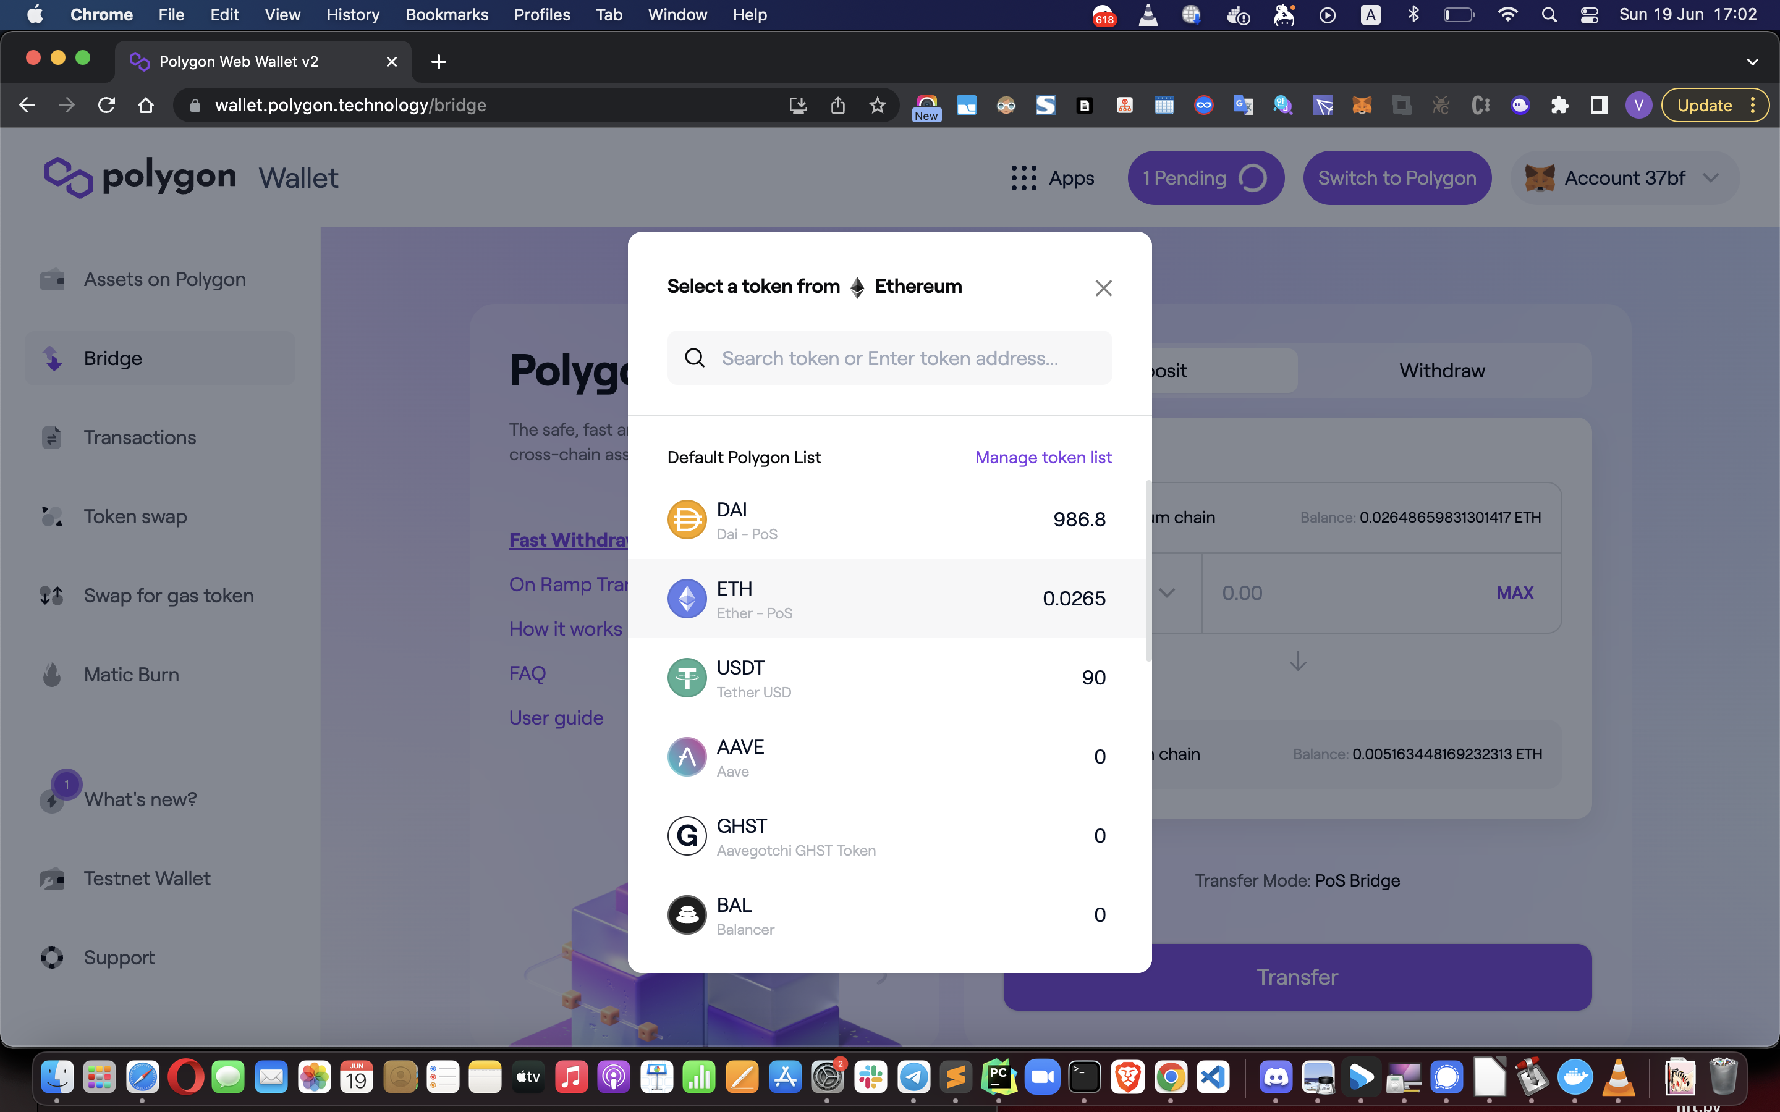
Task: Expand the Account 37bf dropdown
Action: 1624,178
